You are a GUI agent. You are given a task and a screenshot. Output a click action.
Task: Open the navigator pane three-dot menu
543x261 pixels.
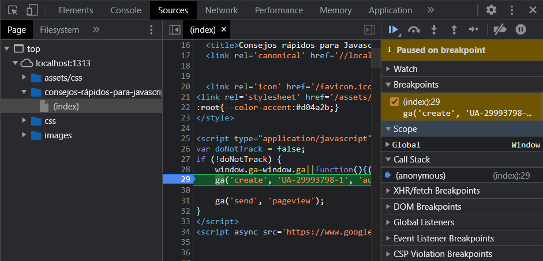(x=151, y=30)
